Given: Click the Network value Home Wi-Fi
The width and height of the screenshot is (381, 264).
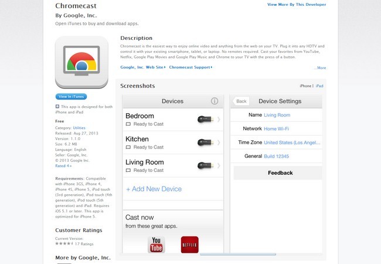Looking at the screenshot, I should [x=276, y=128].
